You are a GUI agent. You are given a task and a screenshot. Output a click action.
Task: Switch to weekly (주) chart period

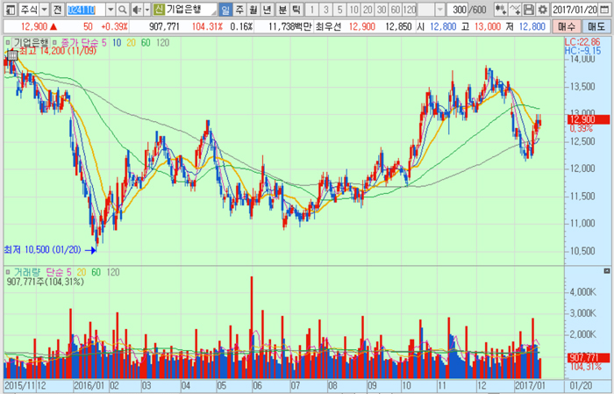239,9
